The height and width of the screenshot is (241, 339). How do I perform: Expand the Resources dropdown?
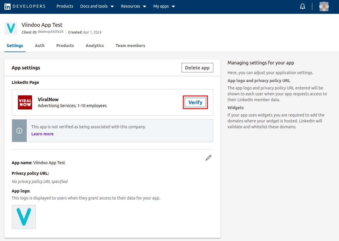point(133,6)
